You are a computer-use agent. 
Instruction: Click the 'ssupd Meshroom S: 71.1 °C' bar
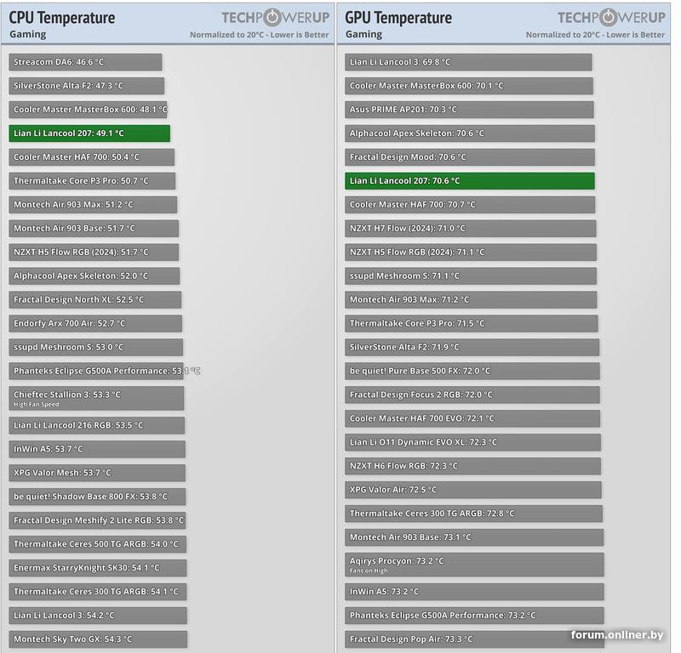(x=471, y=276)
